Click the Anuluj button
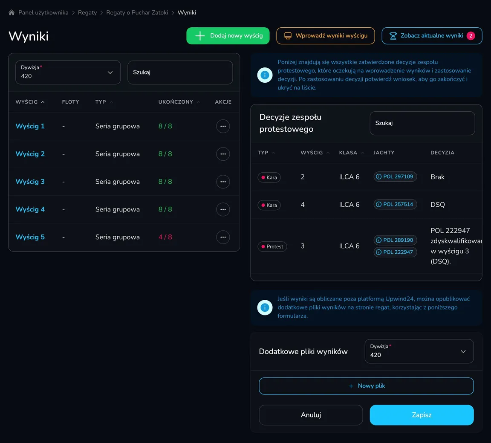Image resolution: width=491 pixels, height=443 pixels. tap(311, 415)
